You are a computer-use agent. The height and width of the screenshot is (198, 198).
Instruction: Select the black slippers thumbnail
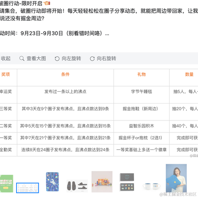point(77,186)
